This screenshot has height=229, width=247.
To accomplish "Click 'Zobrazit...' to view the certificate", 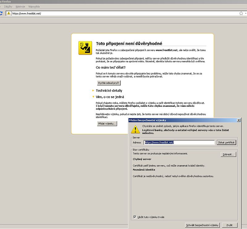I will click(x=228, y=154).
